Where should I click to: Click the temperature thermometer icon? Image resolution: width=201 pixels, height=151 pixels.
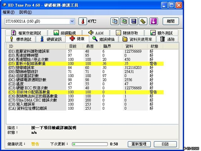tap(83, 21)
